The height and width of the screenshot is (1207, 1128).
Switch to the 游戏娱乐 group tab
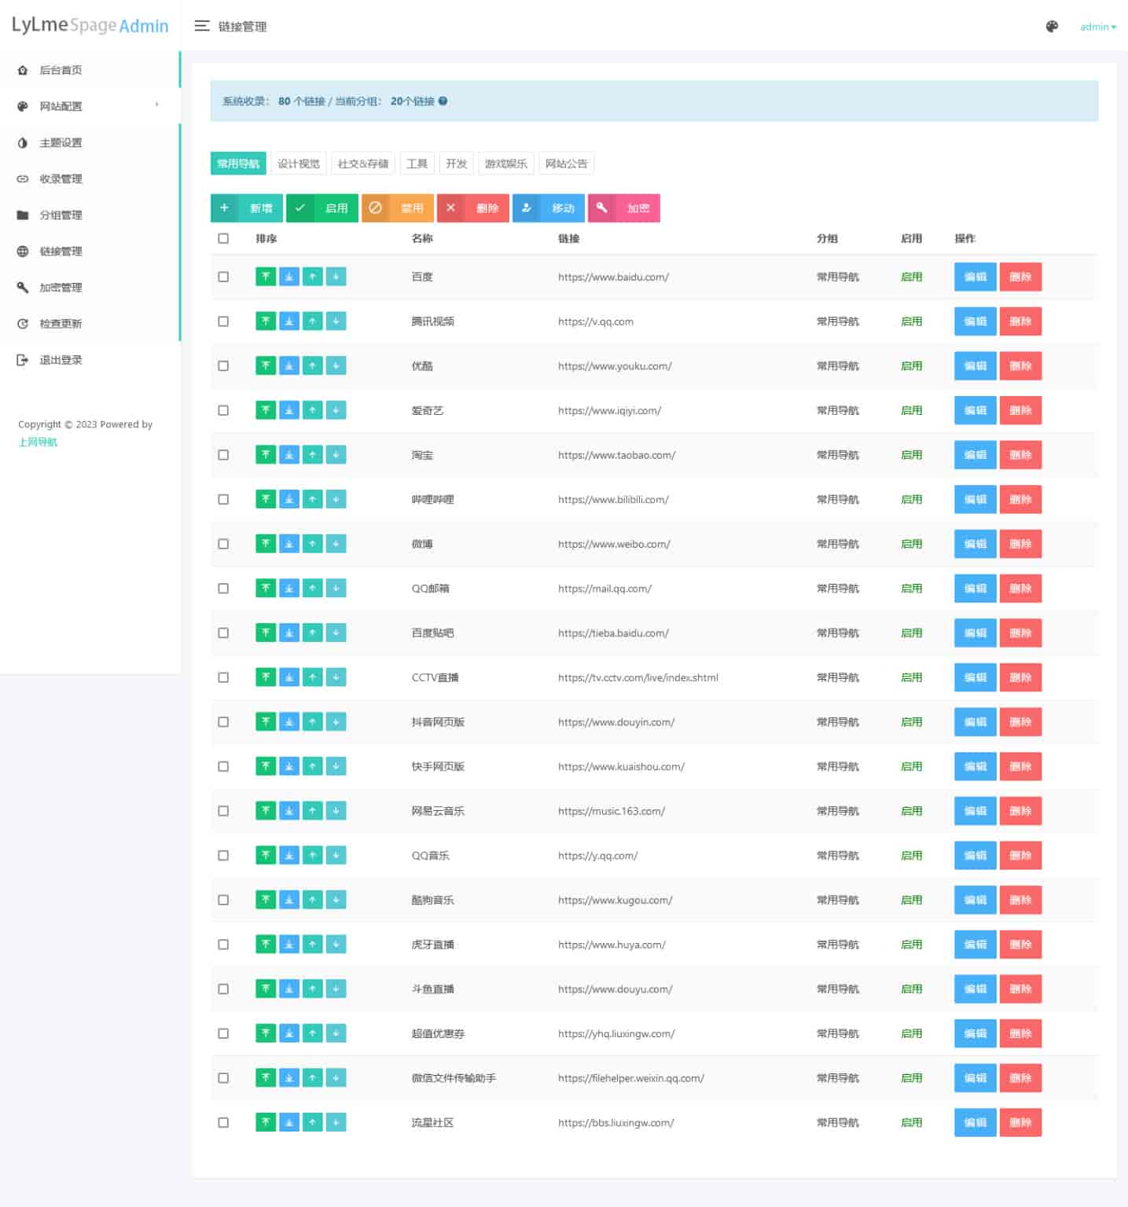click(x=505, y=163)
